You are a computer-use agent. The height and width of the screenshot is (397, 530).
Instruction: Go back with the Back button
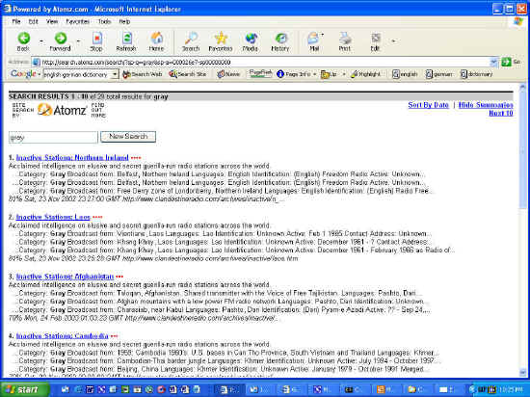[23, 41]
